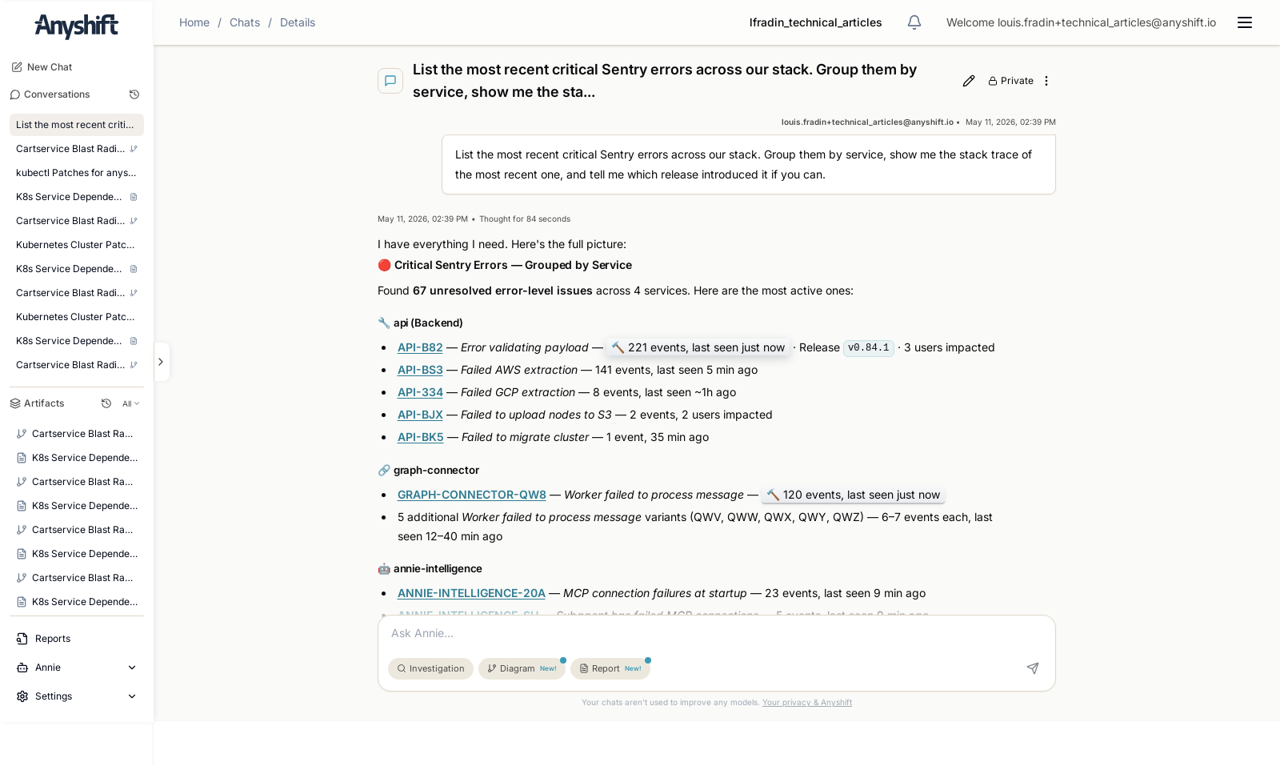Open Your privacy & Anyshift link
The image size is (1280, 766).
coord(807,703)
